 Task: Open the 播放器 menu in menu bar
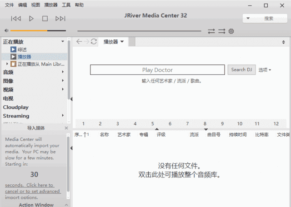[x=51, y=5]
